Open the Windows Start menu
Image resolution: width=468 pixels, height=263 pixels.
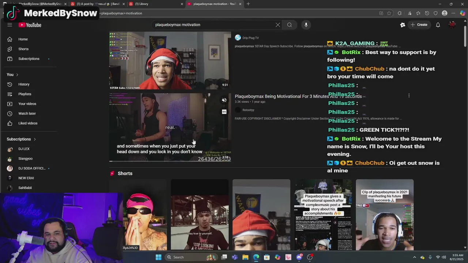(158, 257)
